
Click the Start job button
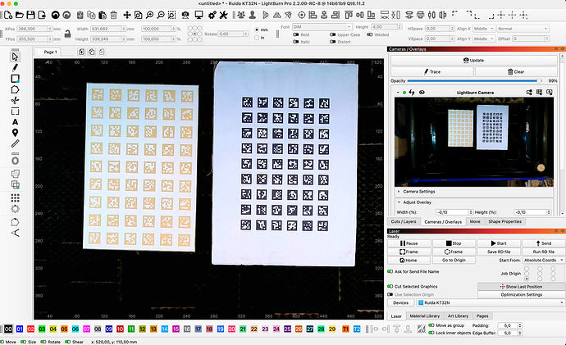point(499,243)
